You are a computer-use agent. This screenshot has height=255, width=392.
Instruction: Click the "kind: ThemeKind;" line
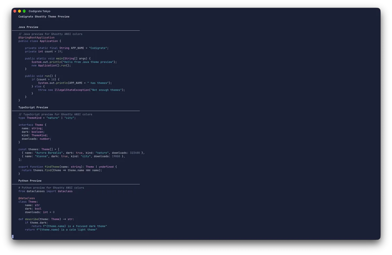35,136
